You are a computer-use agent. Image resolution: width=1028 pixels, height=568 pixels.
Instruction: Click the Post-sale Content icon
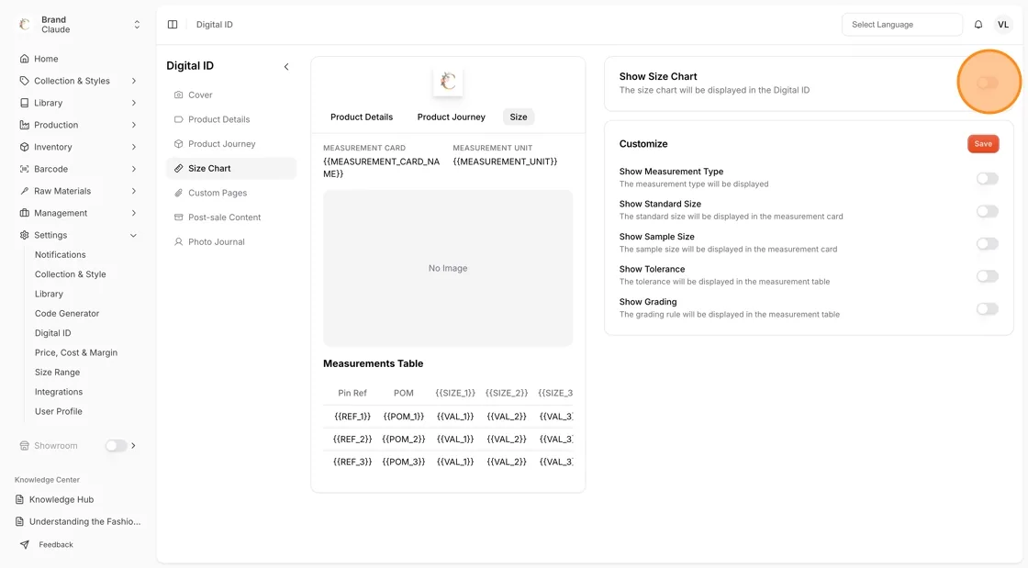pos(178,217)
